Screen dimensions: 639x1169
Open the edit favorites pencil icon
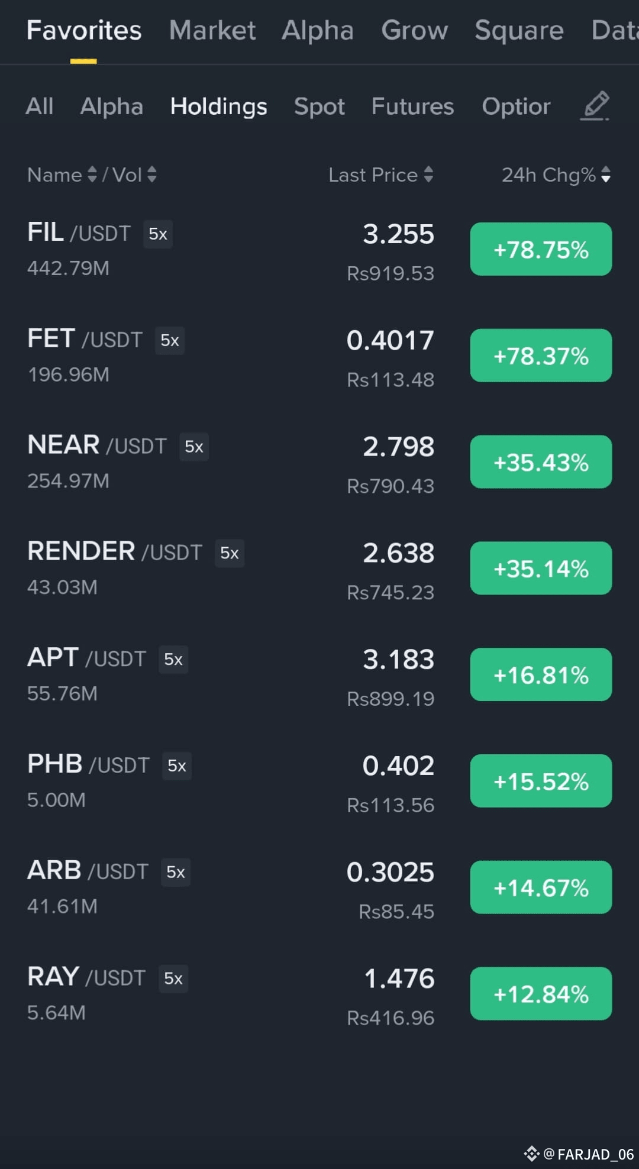click(x=595, y=106)
